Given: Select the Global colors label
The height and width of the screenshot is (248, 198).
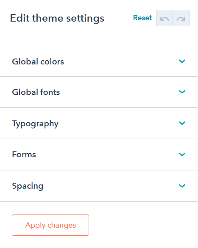Looking at the screenshot, I should tap(38, 61).
